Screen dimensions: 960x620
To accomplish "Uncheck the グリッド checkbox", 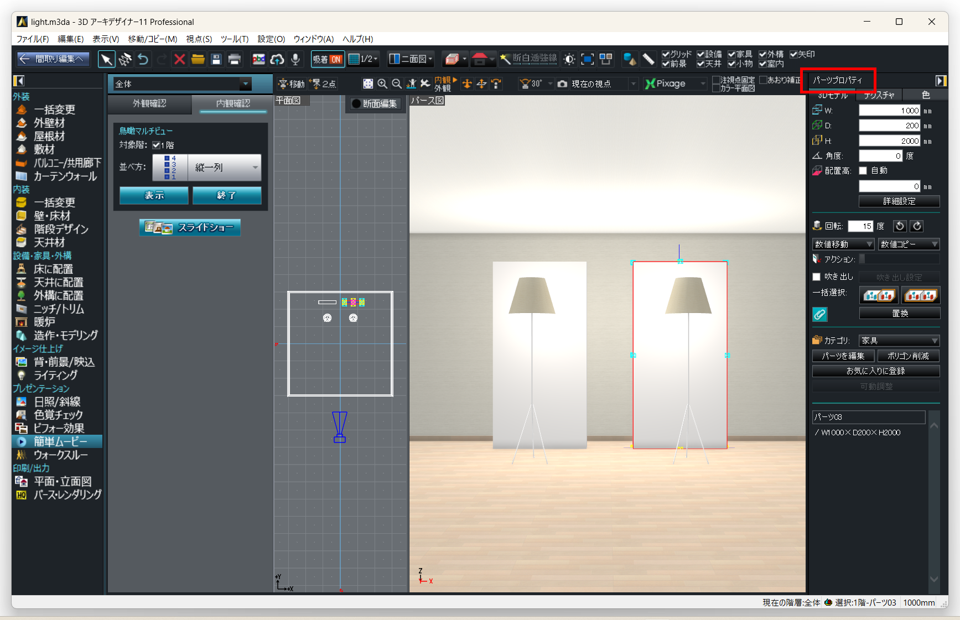I will [x=666, y=54].
